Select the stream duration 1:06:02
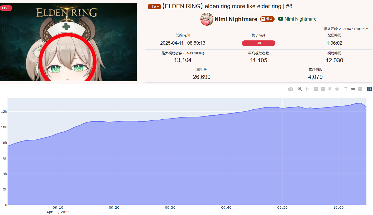The image size is (373, 215). (x=334, y=43)
